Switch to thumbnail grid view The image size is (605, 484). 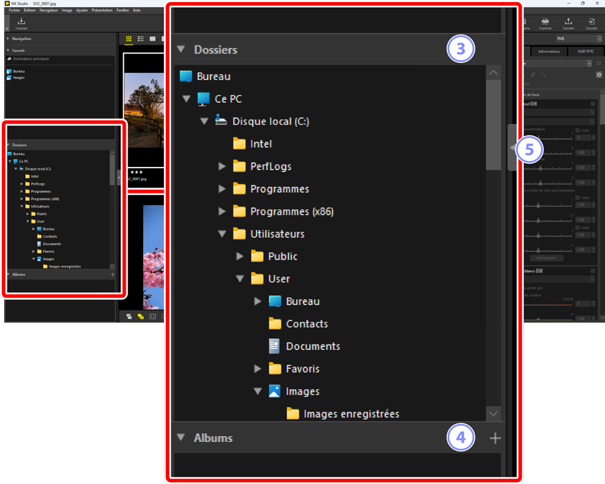(x=129, y=39)
